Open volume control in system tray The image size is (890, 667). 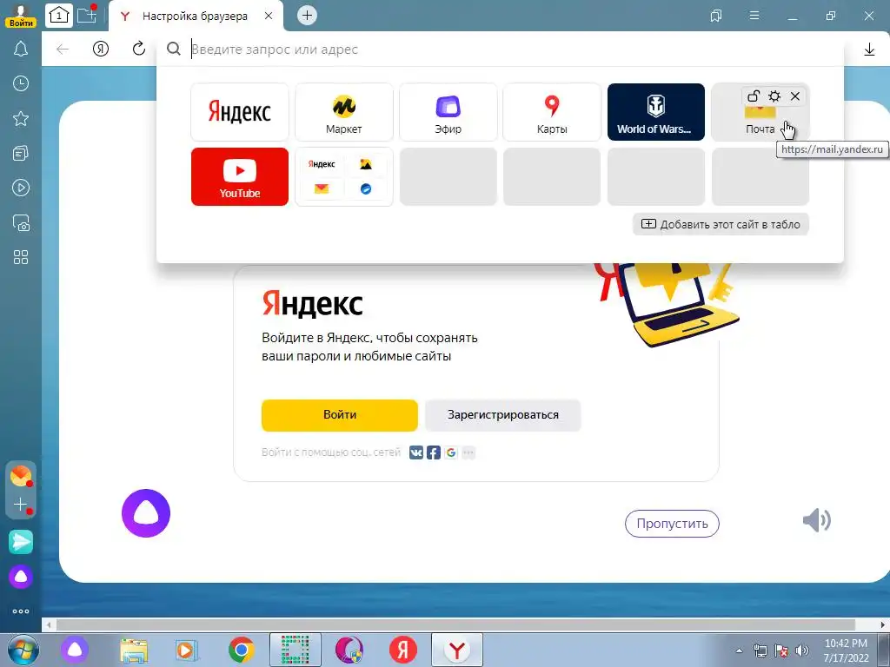pos(802,650)
